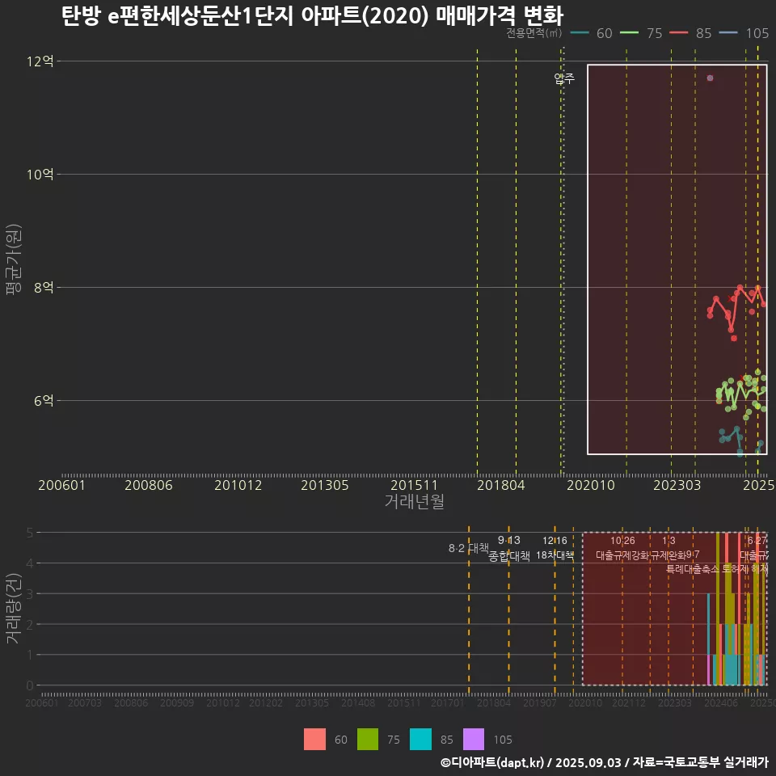This screenshot has height=776, width=776.
Task: Click the 8억 y-axis label
Action: [44, 288]
